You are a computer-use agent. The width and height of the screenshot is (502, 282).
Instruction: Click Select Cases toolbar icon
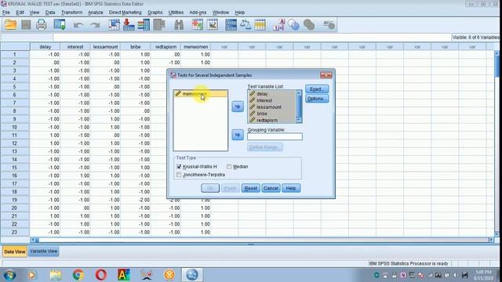pos(260,24)
